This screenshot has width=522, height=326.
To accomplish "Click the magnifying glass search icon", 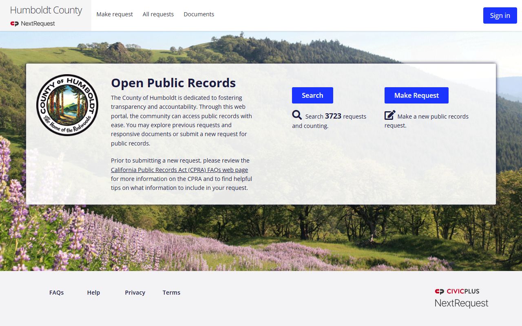I will pyautogui.click(x=297, y=115).
